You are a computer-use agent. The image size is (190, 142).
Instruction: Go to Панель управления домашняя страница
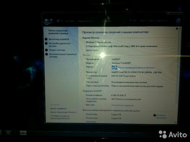click(x=58, y=32)
